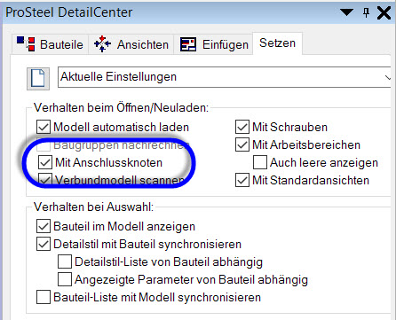The image size is (396, 320).
Task: Uncheck Mit Schrauben option
Action: pyautogui.click(x=242, y=128)
